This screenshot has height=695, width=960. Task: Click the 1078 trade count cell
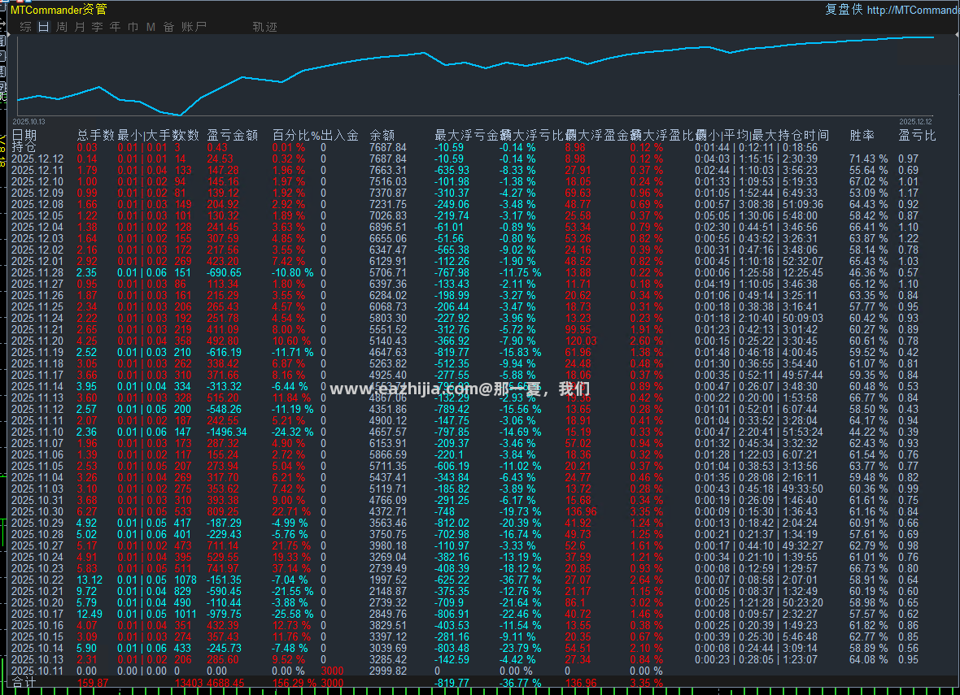coord(185,580)
